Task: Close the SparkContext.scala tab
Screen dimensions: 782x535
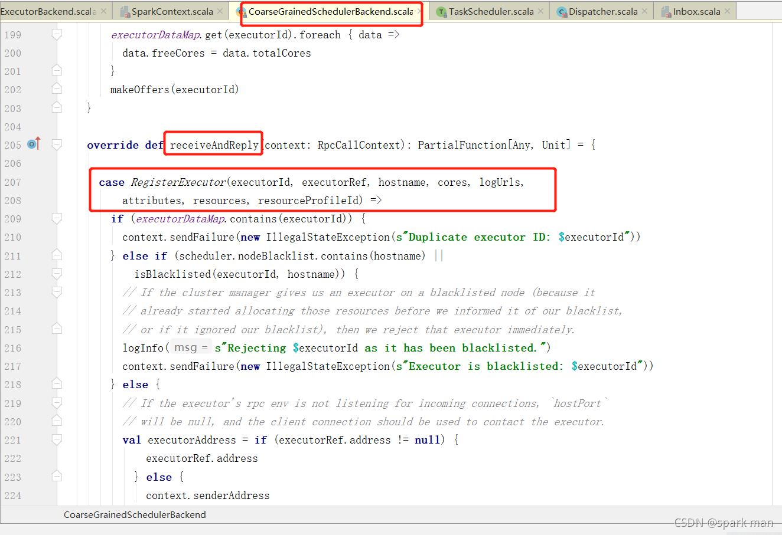Action: tap(220, 11)
